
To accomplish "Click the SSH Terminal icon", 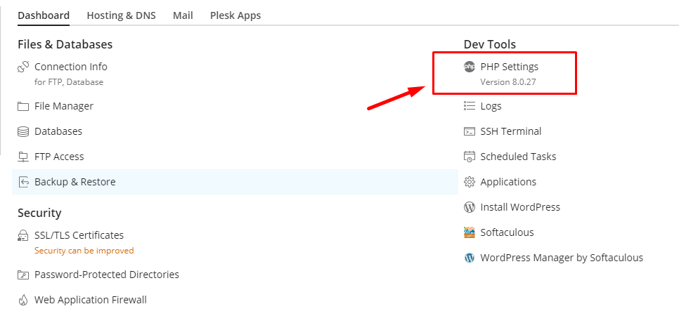I will [x=470, y=131].
